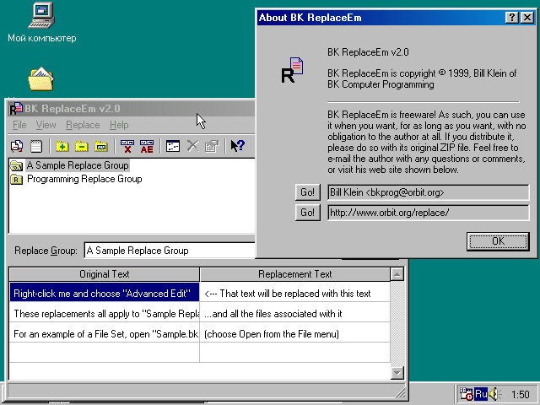Click the rename group folder icon
The height and width of the screenshot is (405, 540).
[101, 146]
